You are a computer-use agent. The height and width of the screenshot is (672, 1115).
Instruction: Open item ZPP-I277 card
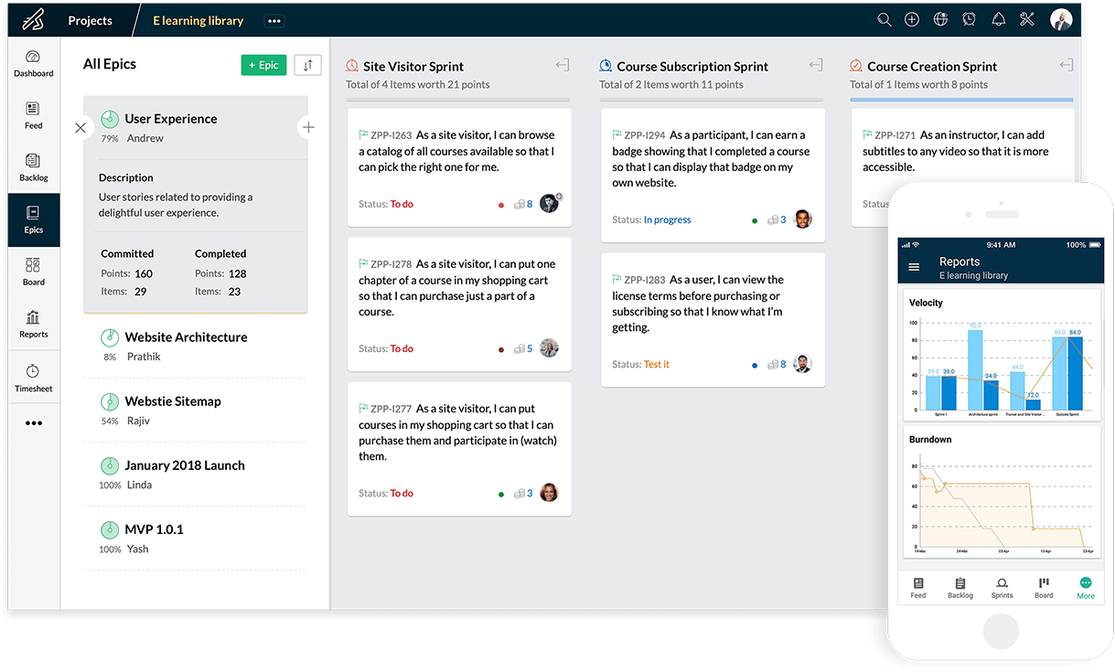pyautogui.click(x=459, y=449)
